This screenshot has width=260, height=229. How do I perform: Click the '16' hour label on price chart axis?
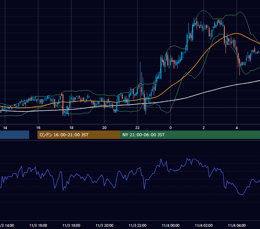click(38, 128)
